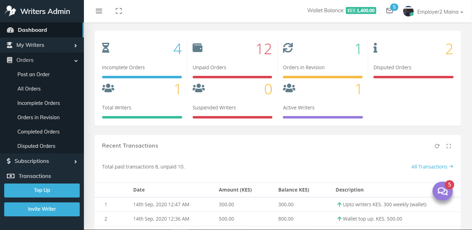The height and width of the screenshot is (230, 472).
Task: Open messages envelope icon
Action: [x=389, y=11]
